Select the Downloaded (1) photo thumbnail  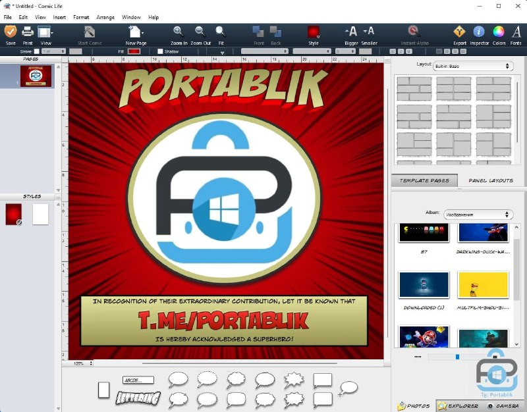[x=424, y=285]
